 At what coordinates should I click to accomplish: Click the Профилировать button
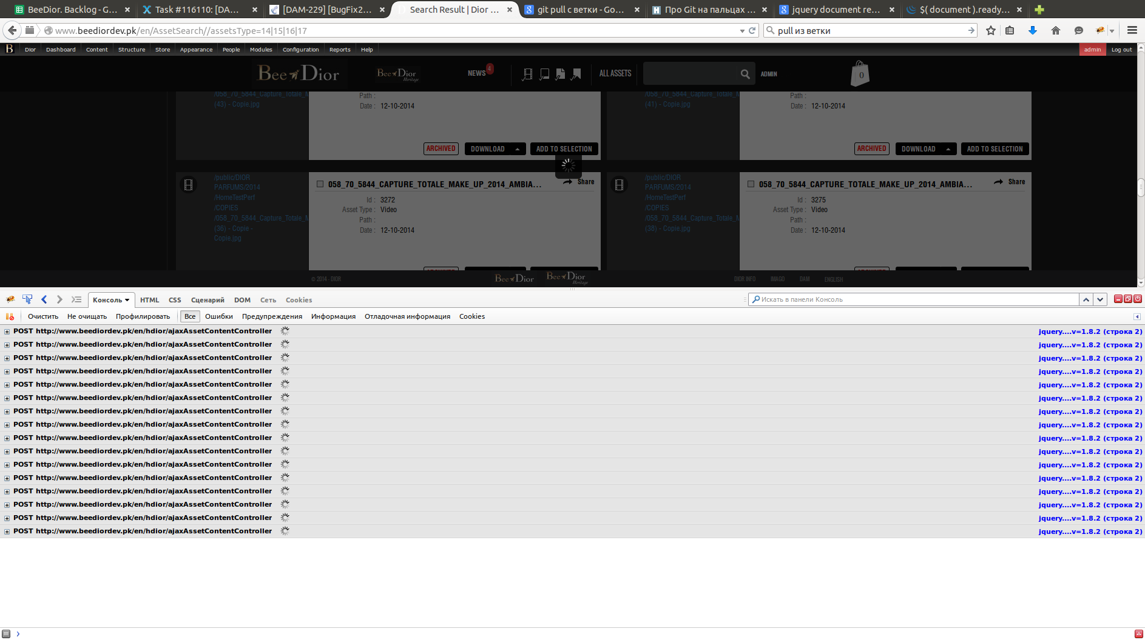pos(143,316)
